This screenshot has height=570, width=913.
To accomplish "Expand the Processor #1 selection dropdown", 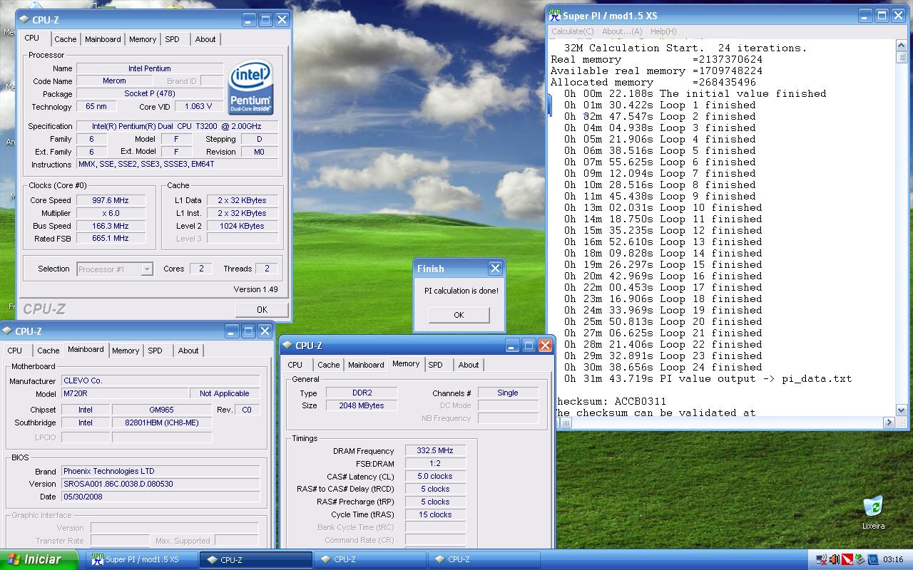I will tap(146, 269).
